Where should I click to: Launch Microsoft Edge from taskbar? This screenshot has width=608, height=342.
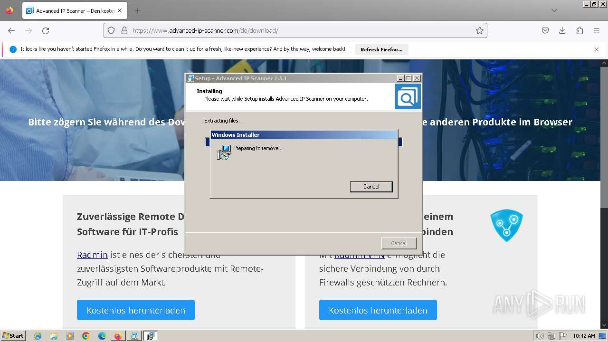coord(102,336)
